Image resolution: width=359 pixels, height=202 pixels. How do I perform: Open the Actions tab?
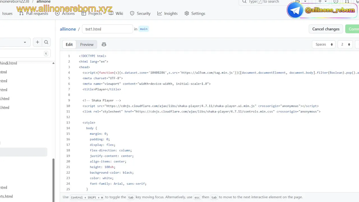coord(65,13)
